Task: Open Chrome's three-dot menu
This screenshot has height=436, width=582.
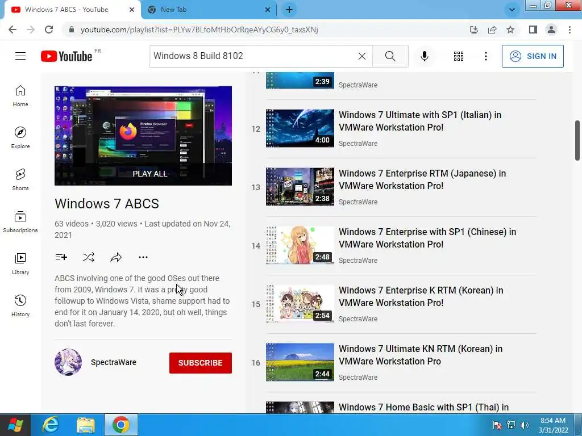Action: (569, 30)
